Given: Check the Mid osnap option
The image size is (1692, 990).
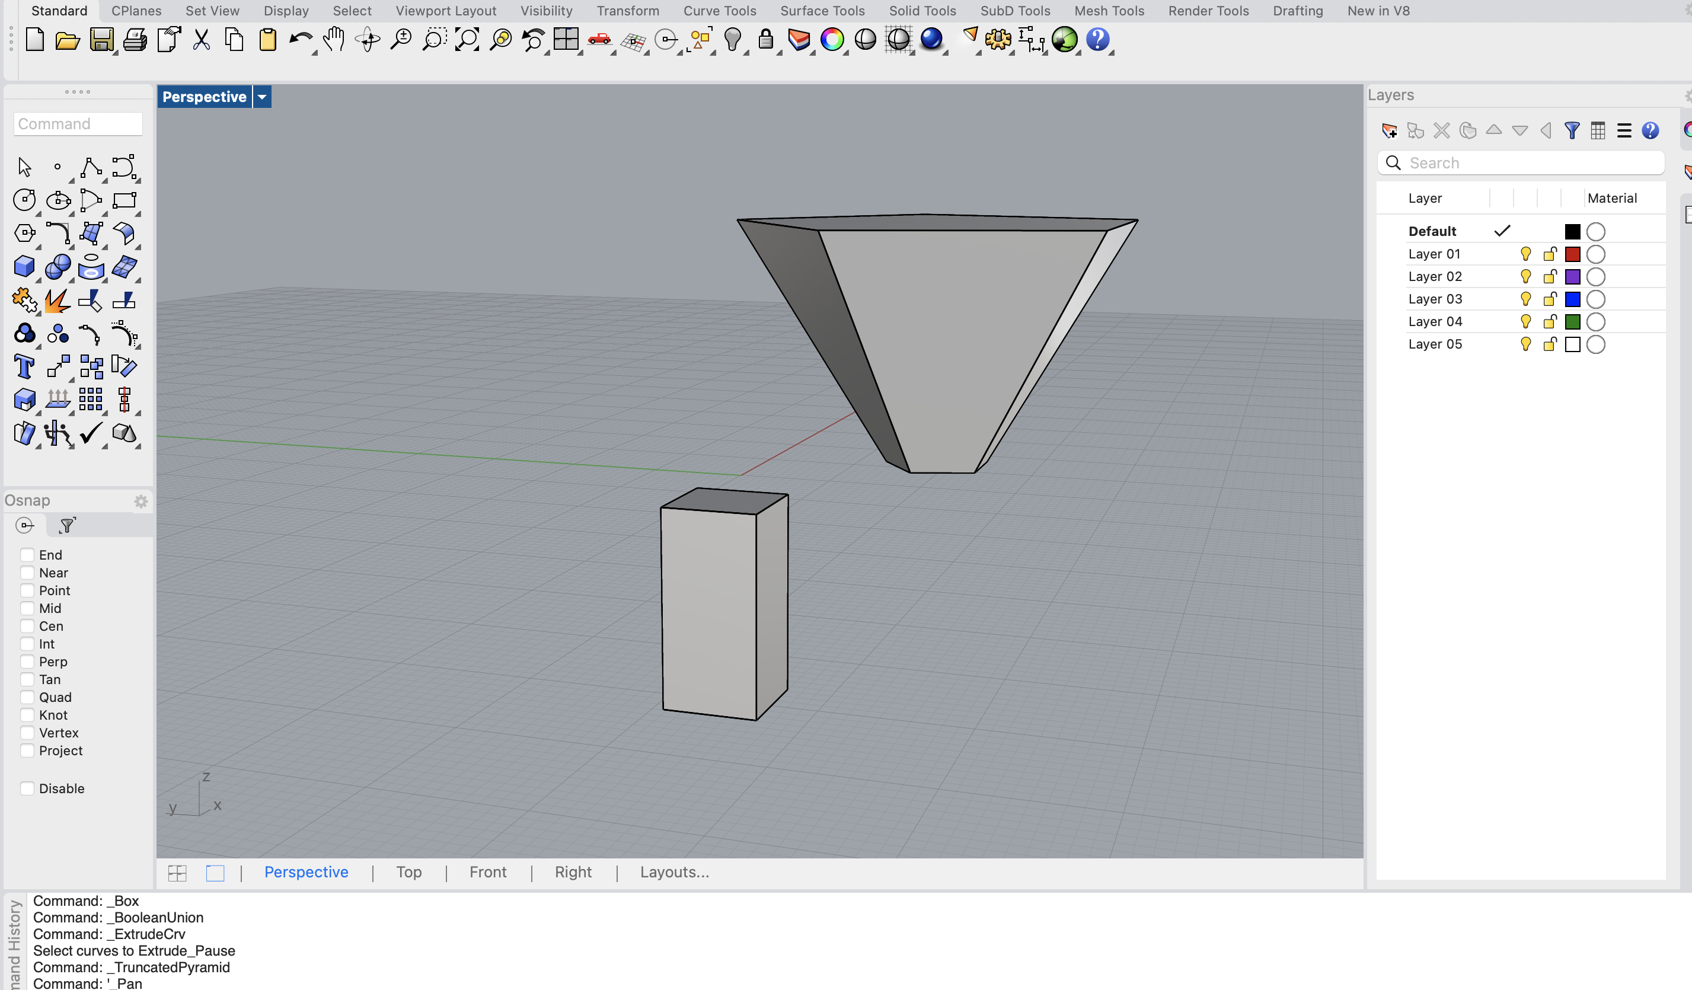Looking at the screenshot, I should [27, 608].
